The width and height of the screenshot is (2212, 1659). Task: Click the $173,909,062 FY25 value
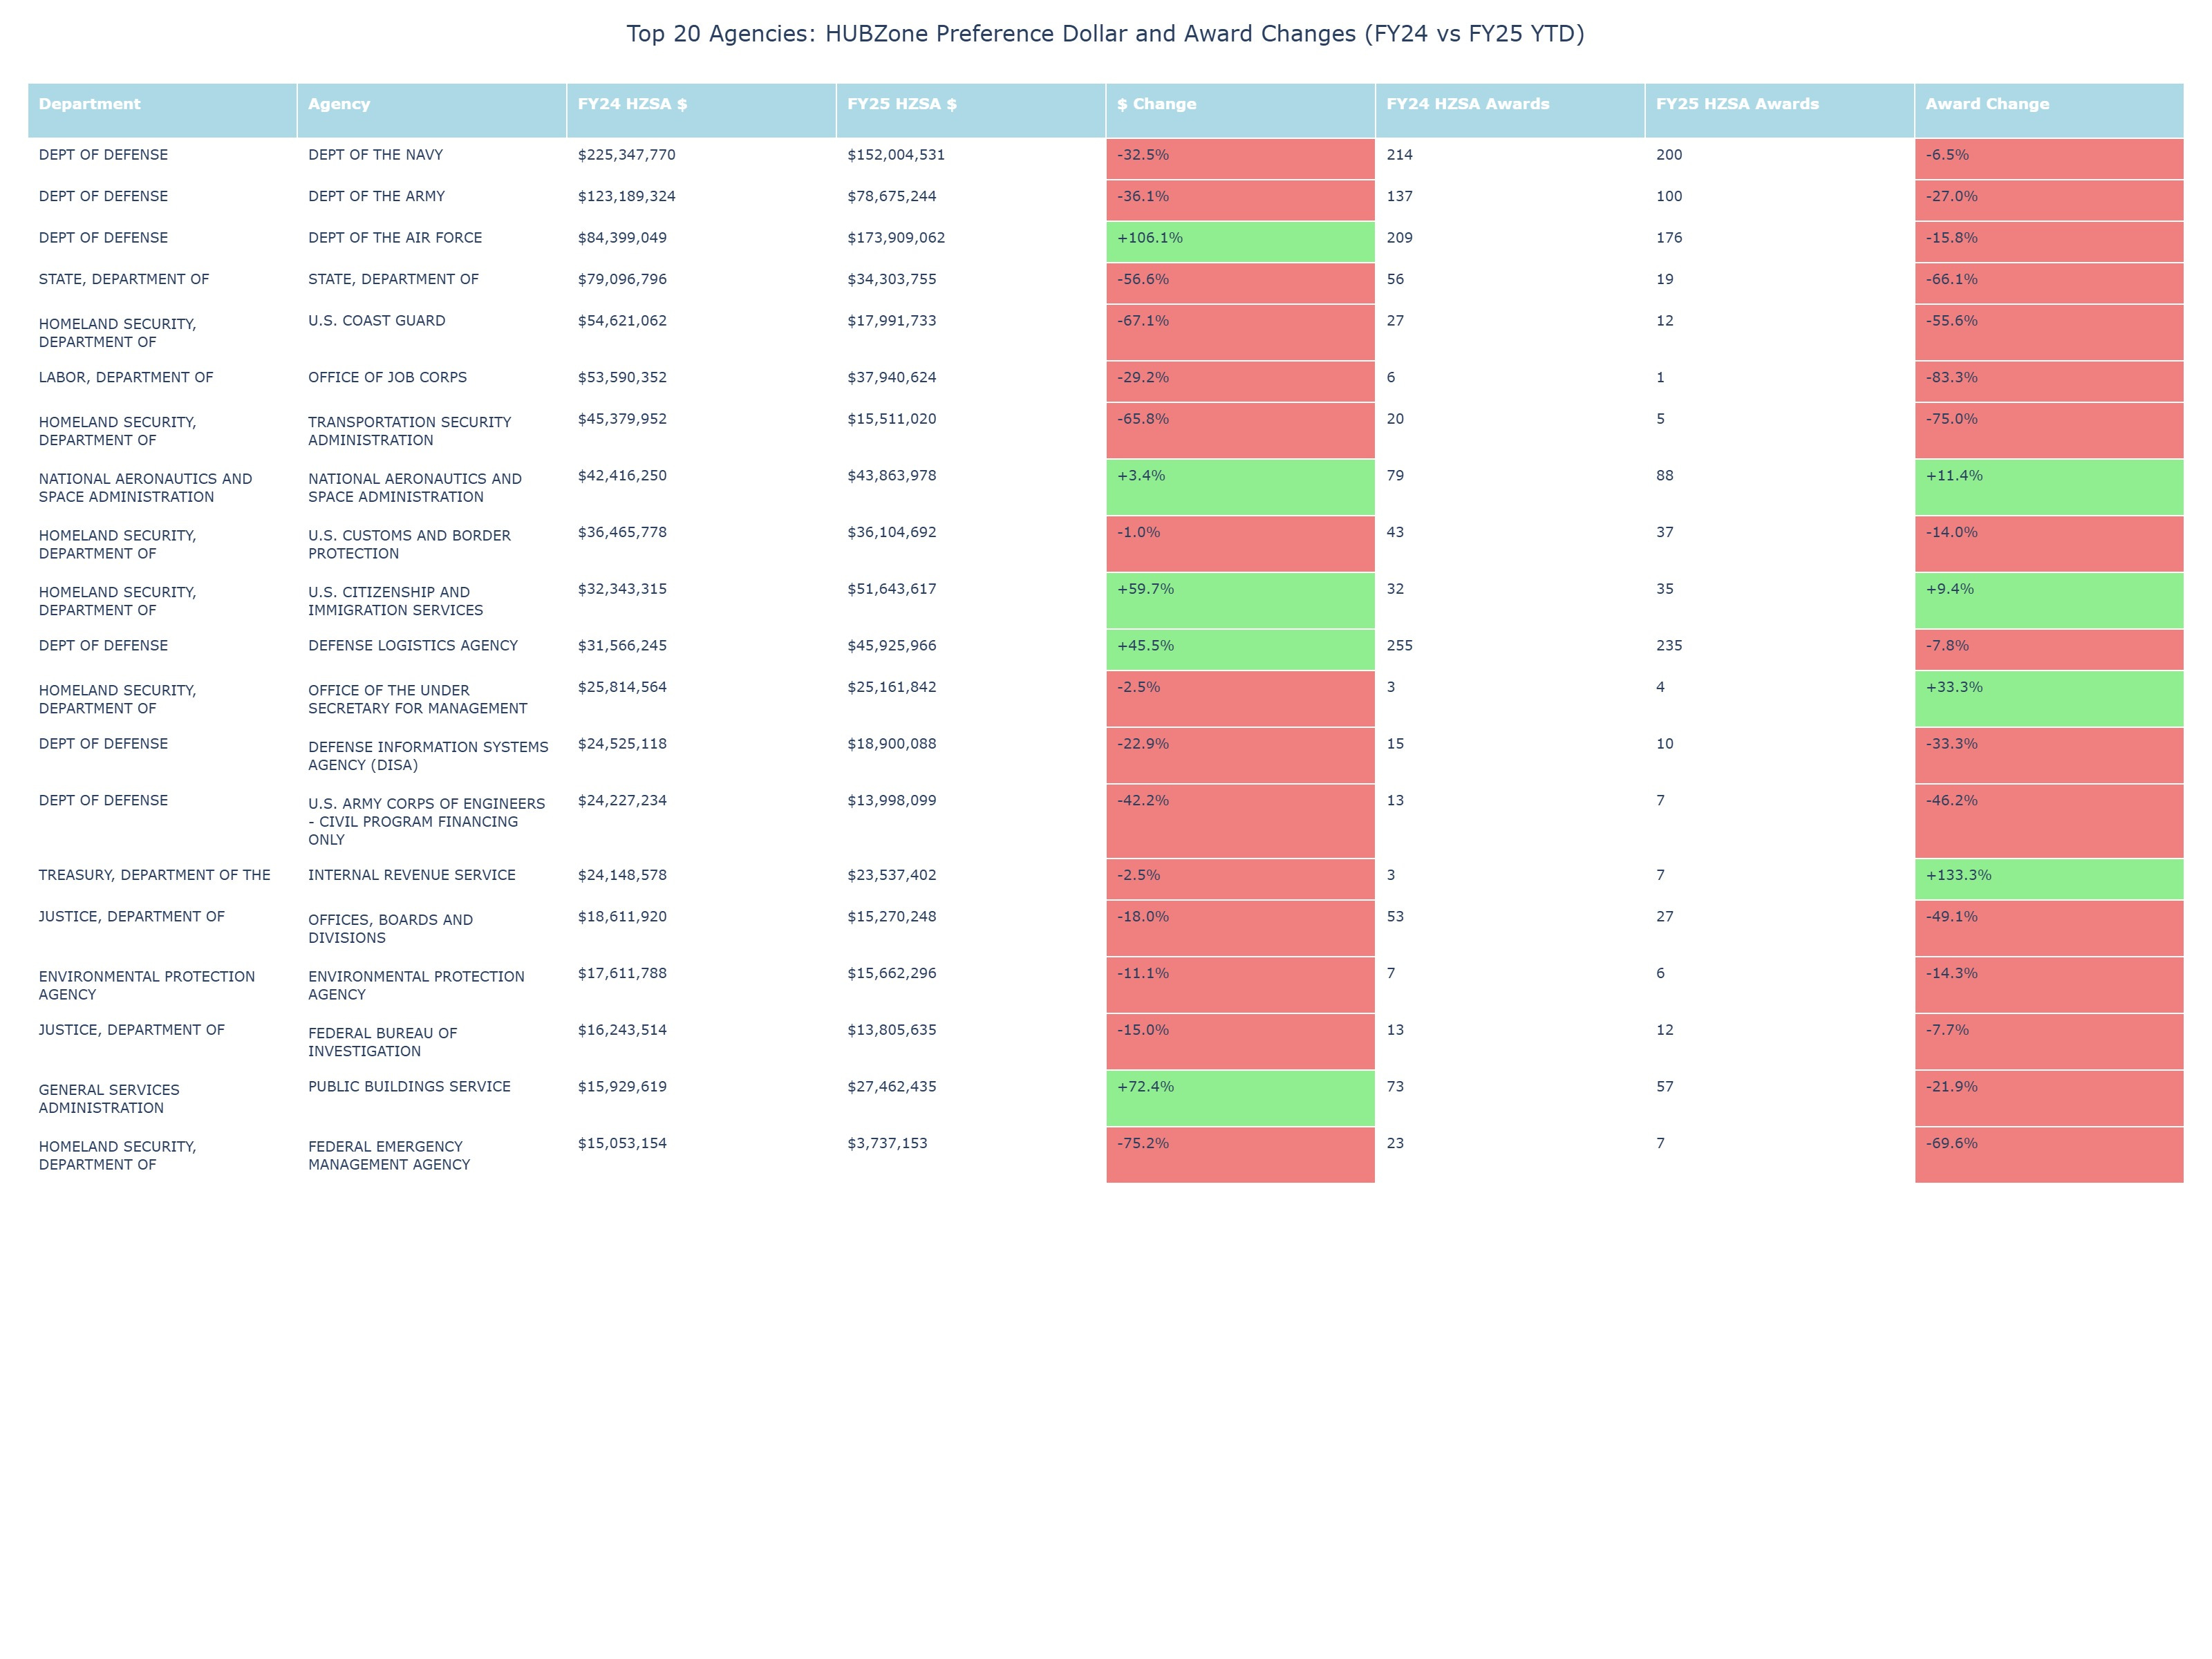point(895,238)
